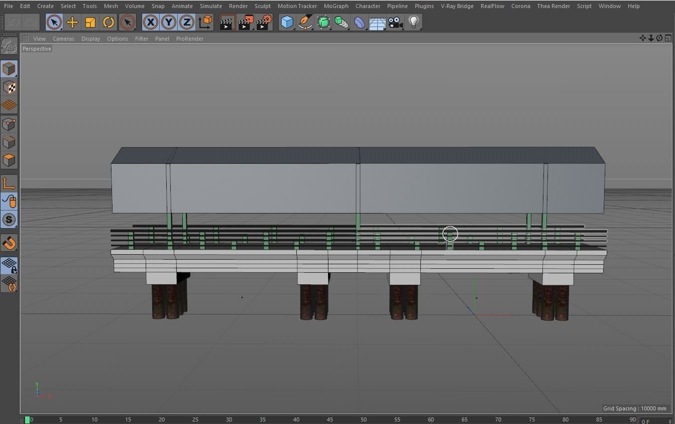Add a Cube primitive object
This screenshot has height=424, width=675.
[287, 22]
